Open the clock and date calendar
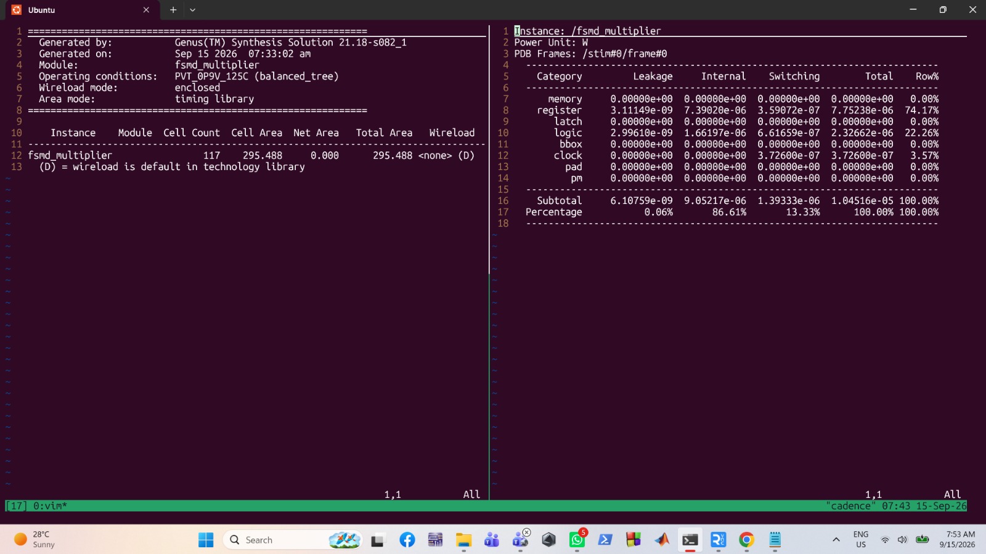This screenshot has height=554, width=986. tap(957, 540)
